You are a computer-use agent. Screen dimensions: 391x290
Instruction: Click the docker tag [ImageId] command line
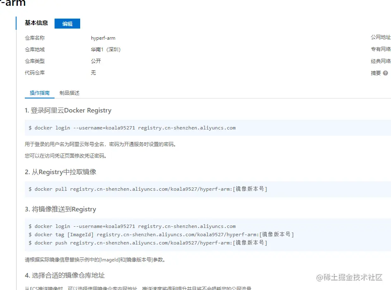161,234
